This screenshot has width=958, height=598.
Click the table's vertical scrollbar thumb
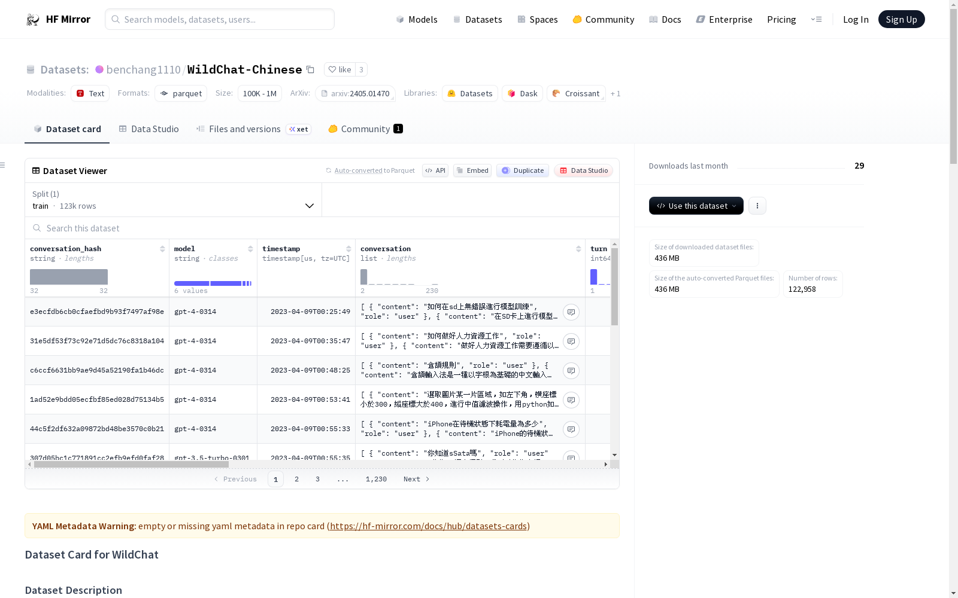click(x=614, y=286)
